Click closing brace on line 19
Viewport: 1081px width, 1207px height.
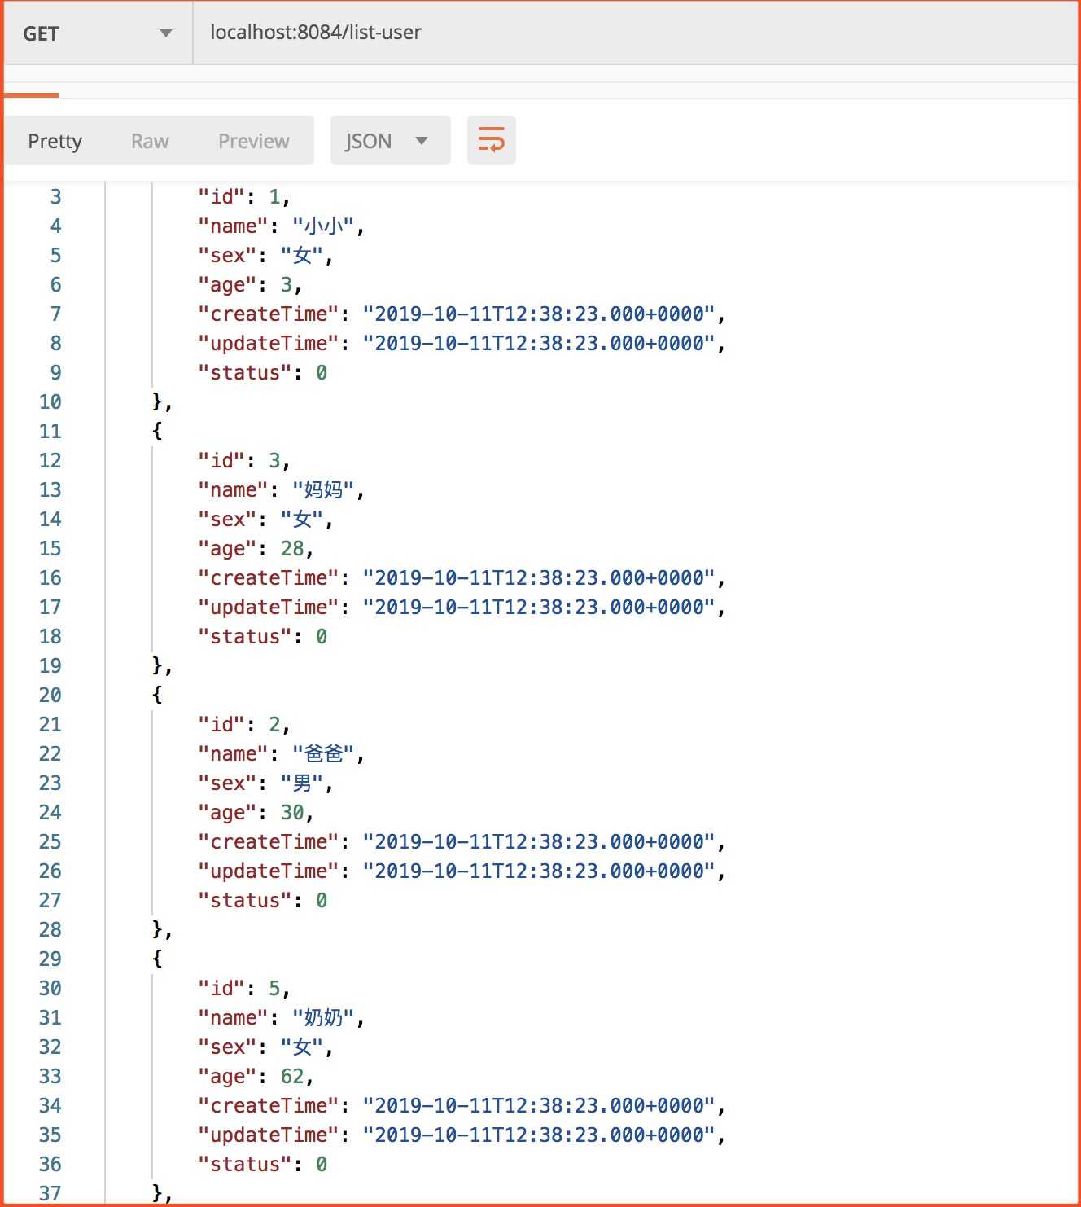coord(162,665)
